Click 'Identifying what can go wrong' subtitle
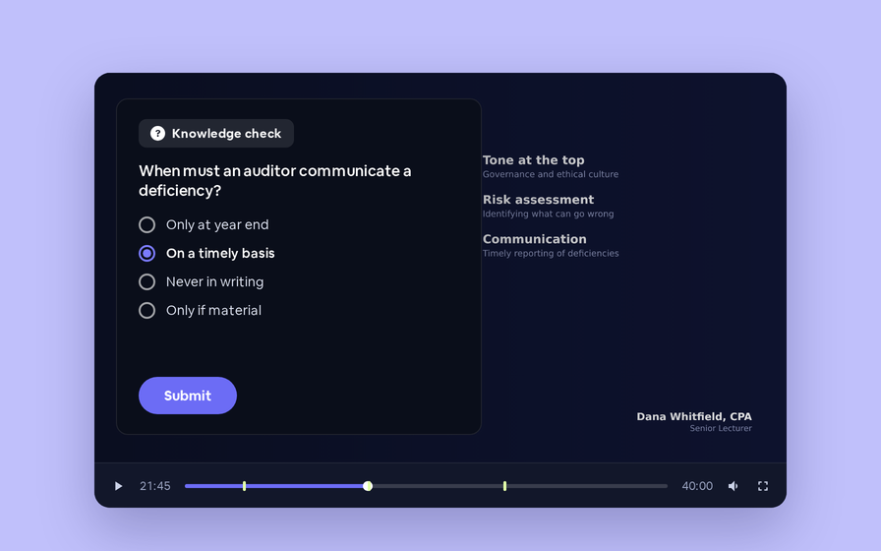Viewport: 881px width, 551px height. 549,214
